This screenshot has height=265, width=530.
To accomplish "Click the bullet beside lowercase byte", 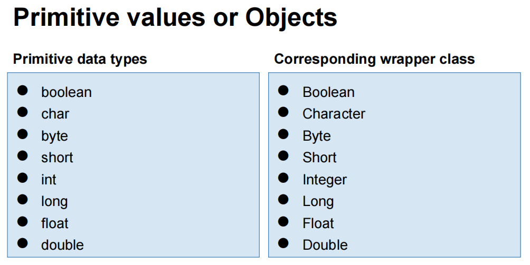I will (x=22, y=134).
